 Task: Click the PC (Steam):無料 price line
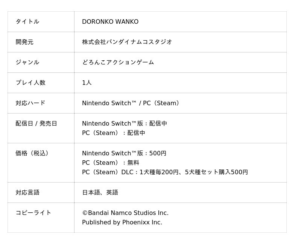(111, 163)
